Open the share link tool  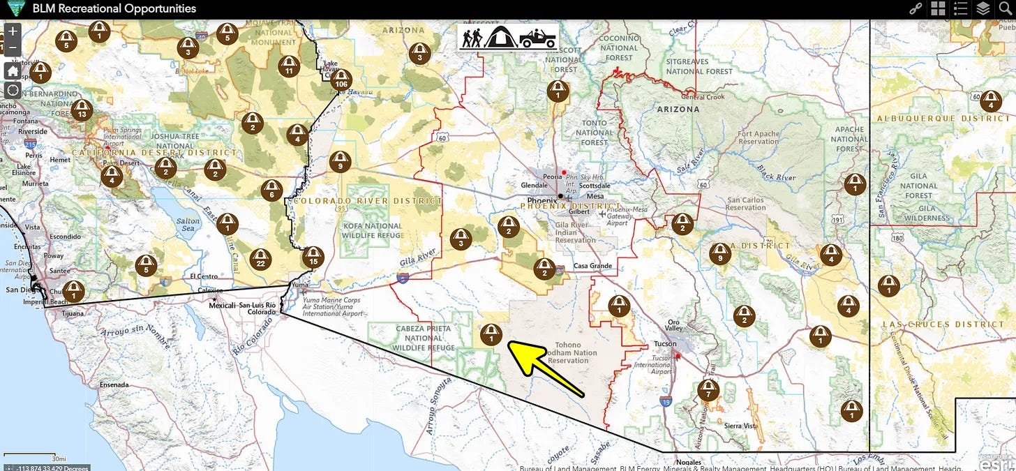916,8
